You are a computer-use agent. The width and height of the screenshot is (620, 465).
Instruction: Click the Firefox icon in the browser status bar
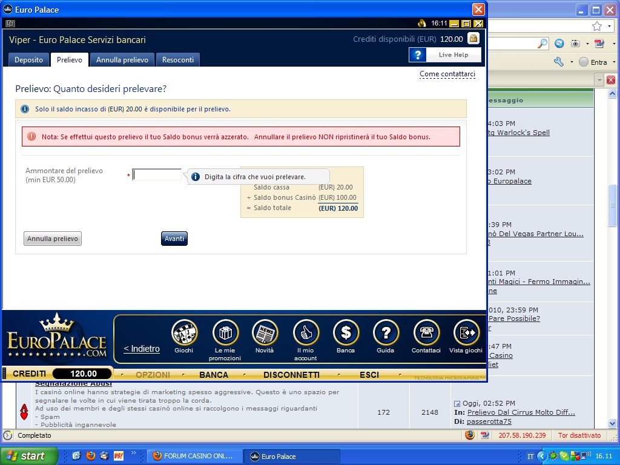point(470,435)
